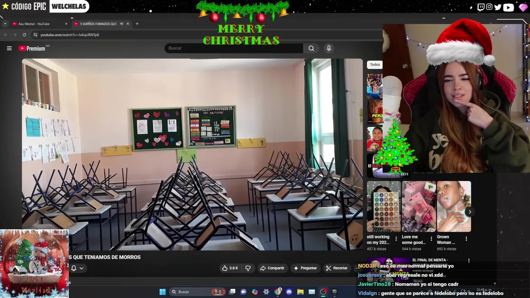Open options for 'still working on my 202...'
530x298 pixels.
click(x=396, y=239)
